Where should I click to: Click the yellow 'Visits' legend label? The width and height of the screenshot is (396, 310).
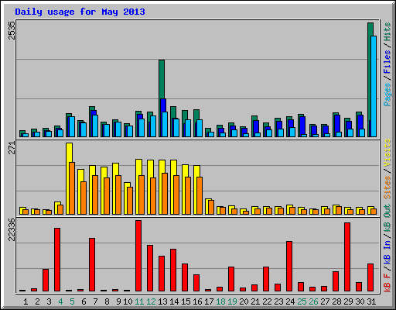(x=387, y=153)
